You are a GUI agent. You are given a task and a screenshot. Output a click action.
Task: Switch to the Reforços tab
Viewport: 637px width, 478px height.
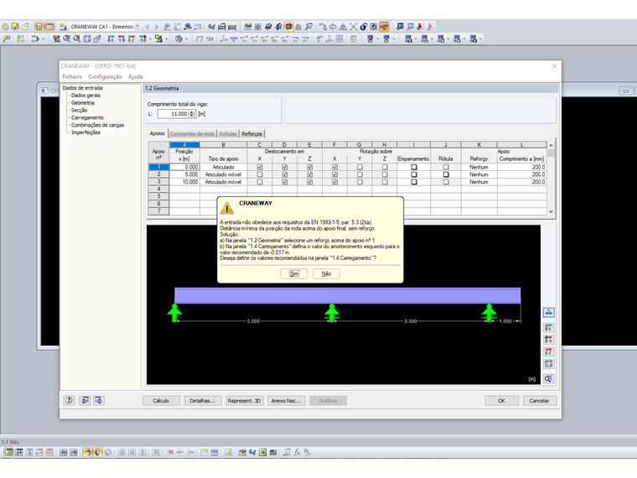tap(252, 133)
